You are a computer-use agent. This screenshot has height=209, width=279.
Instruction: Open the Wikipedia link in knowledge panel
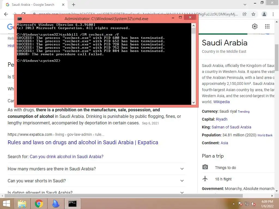221,102
